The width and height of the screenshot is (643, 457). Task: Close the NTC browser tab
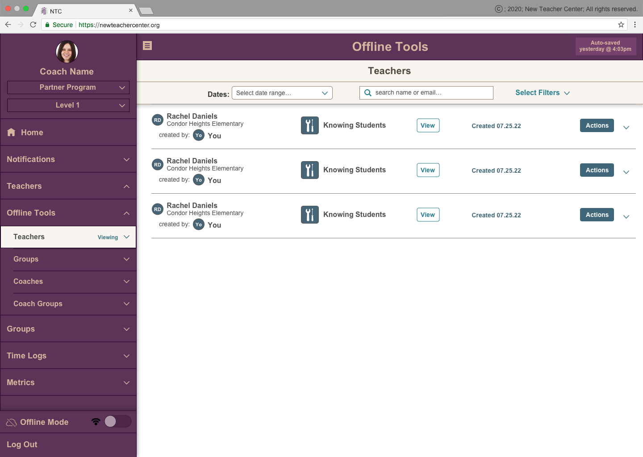[131, 10]
